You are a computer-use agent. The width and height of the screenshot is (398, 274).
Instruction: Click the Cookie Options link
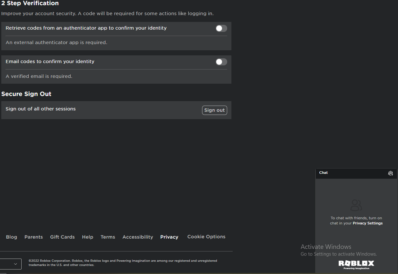[207, 237]
